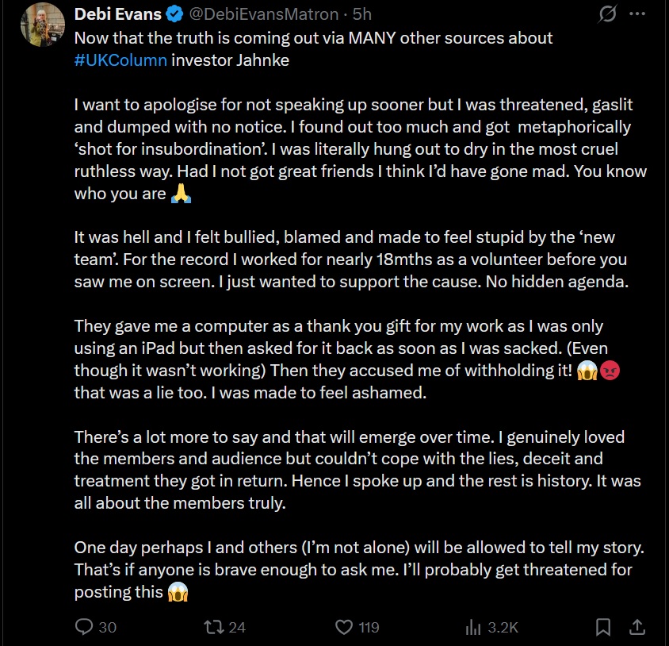Click the praying hands emoji
The width and height of the screenshot is (669, 646).
tap(181, 194)
